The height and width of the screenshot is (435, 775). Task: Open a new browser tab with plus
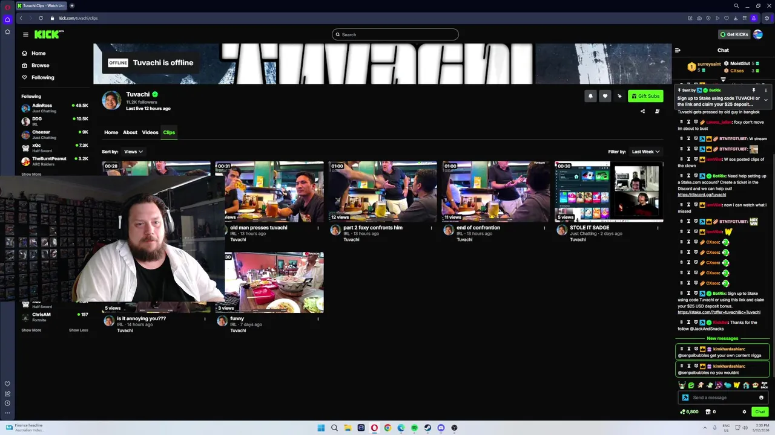(72, 5)
